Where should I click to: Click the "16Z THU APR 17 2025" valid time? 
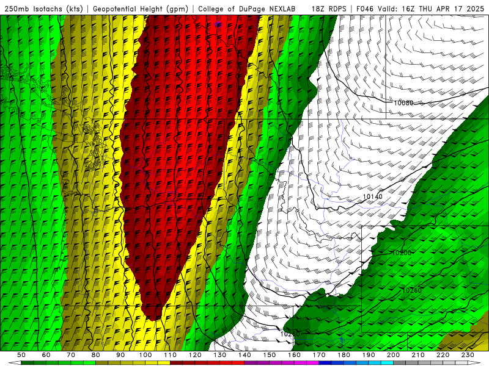point(443,9)
